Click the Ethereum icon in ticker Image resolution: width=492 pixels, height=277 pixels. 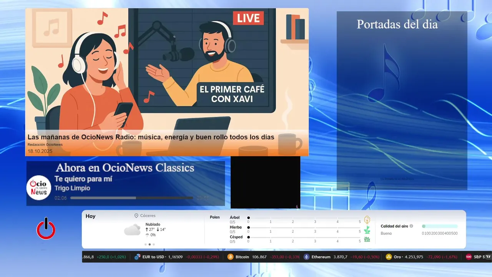(x=306, y=257)
